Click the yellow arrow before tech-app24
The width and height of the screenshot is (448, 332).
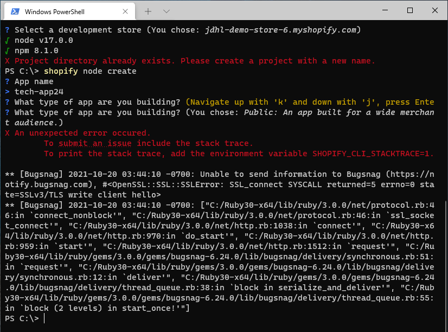(8, 91)
